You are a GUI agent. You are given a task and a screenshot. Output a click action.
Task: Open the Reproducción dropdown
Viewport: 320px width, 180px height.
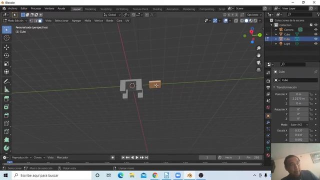coord(21,157)
